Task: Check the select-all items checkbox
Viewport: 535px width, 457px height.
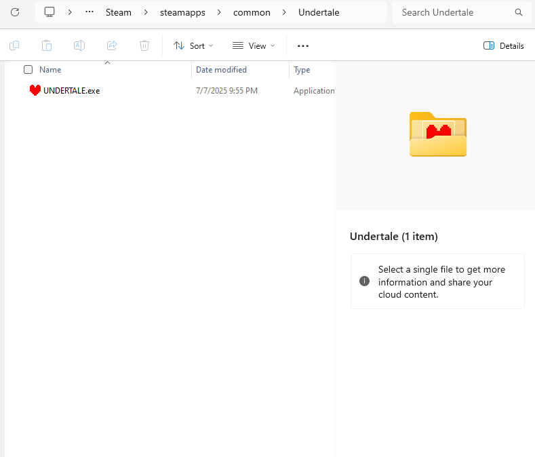Action: [28, 70]
